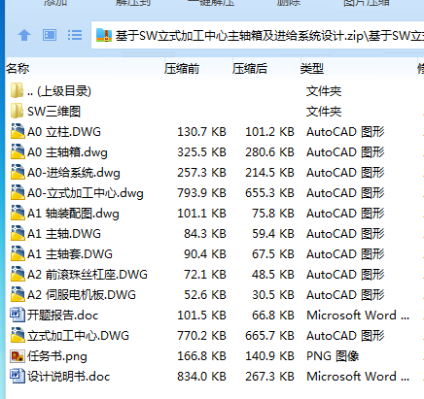Select file name A1 主轴.DWG
Screen dimensions: 424x399
[64, 234]
